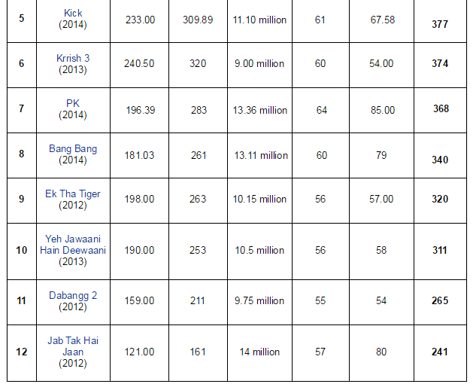Screen dimensions: 473x390
Task: Click the value '61' in Kick row
Action: pyautogui.click(x=320, y=20)
